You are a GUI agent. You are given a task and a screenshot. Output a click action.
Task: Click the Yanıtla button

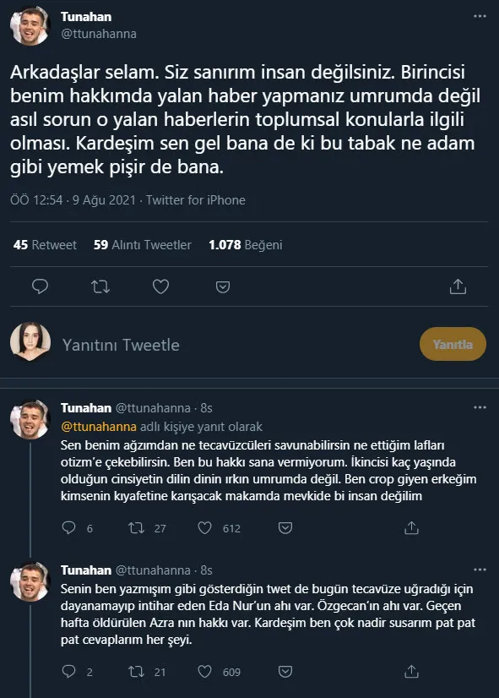(453, 344)
